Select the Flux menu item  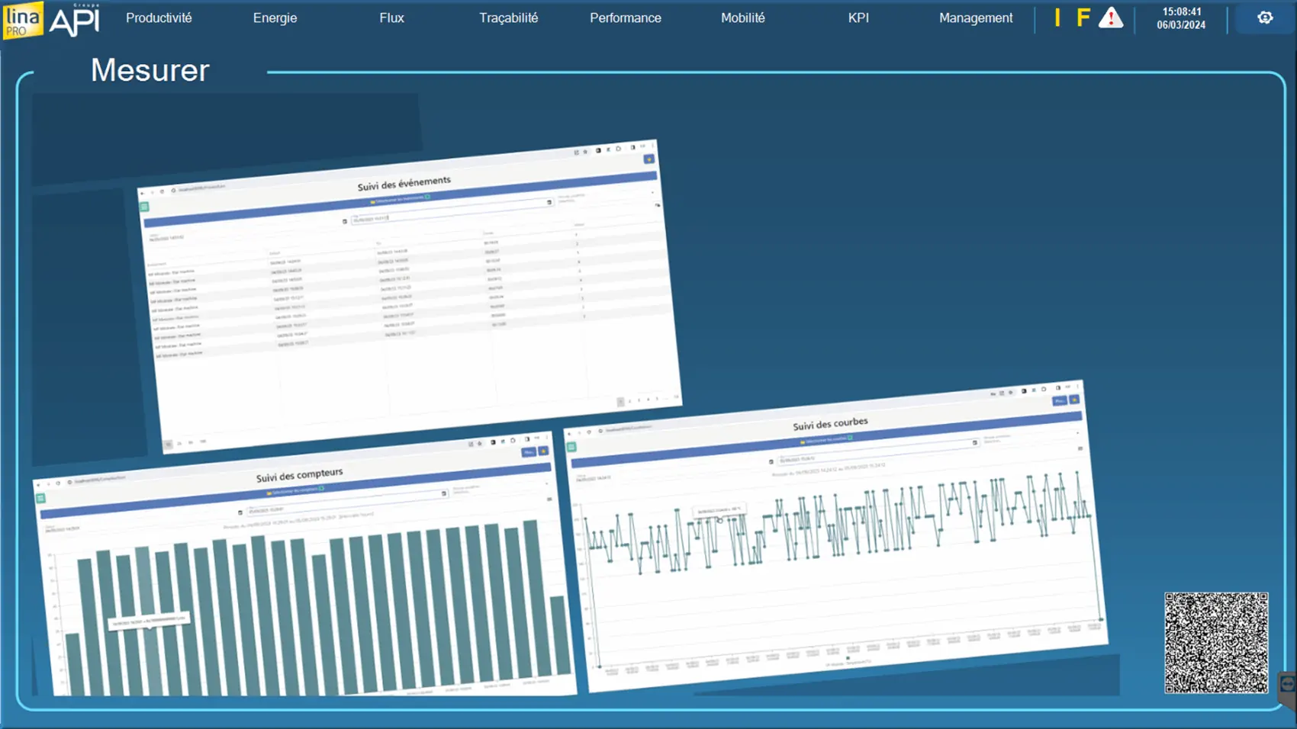click(x=391, y=18)
